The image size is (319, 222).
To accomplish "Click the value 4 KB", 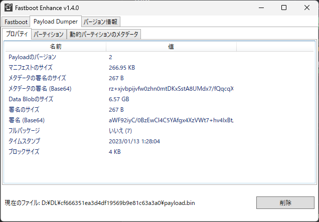I will [x=115, y=152].
